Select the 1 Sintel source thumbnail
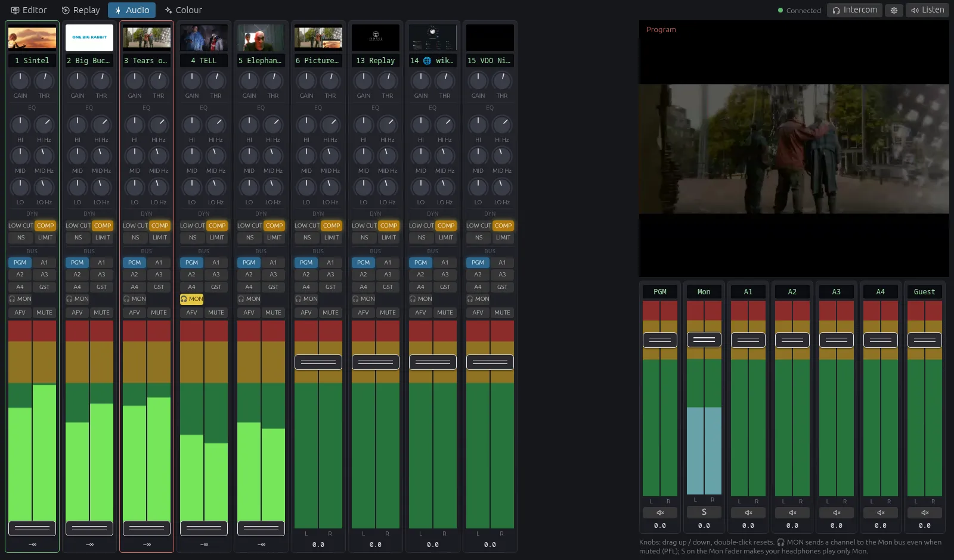Image resolution: width=954 pixels, height=560 pixels. tap(32, 38)
